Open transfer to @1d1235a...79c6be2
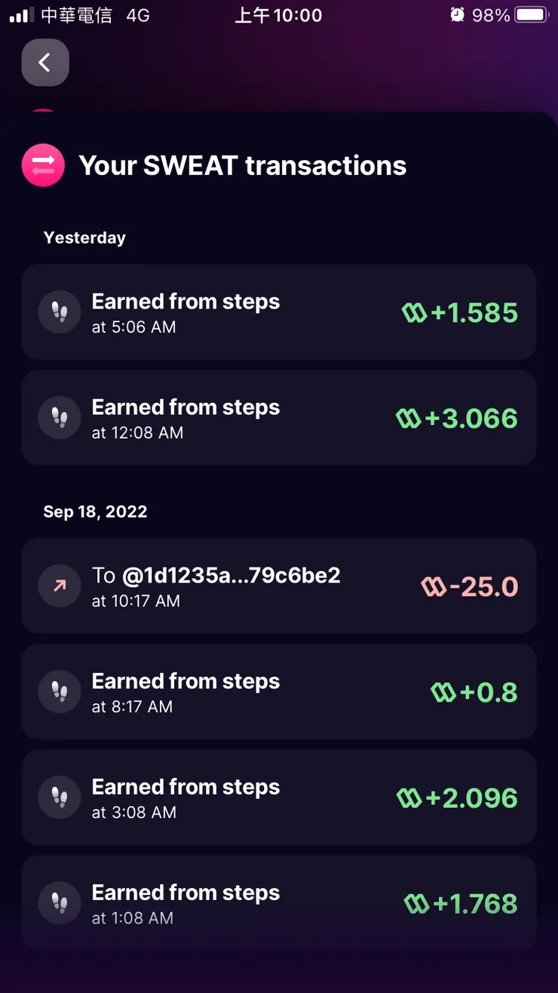 pyautogui.click(x=278, y=586)
